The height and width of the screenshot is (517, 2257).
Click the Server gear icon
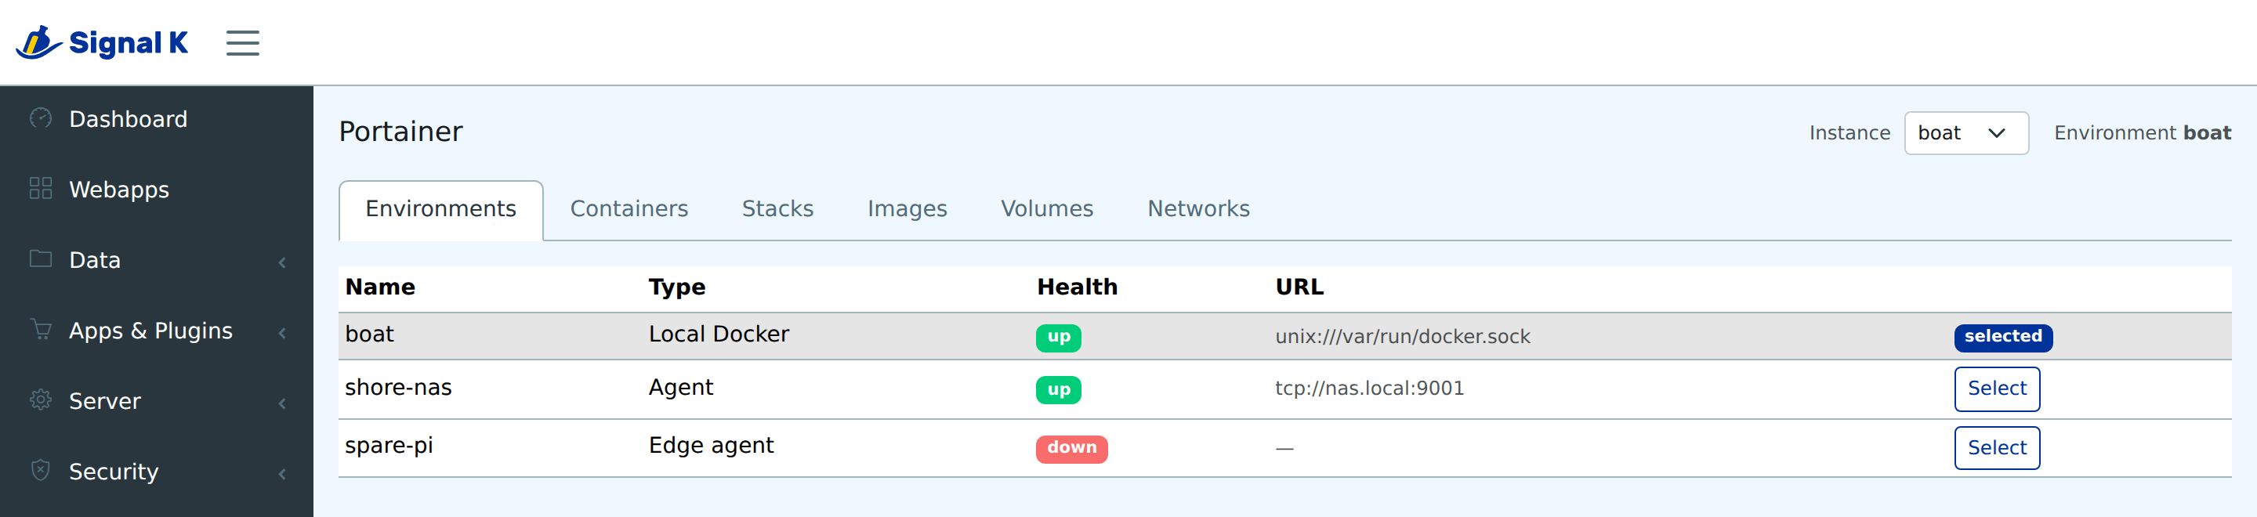coord(40,399)
